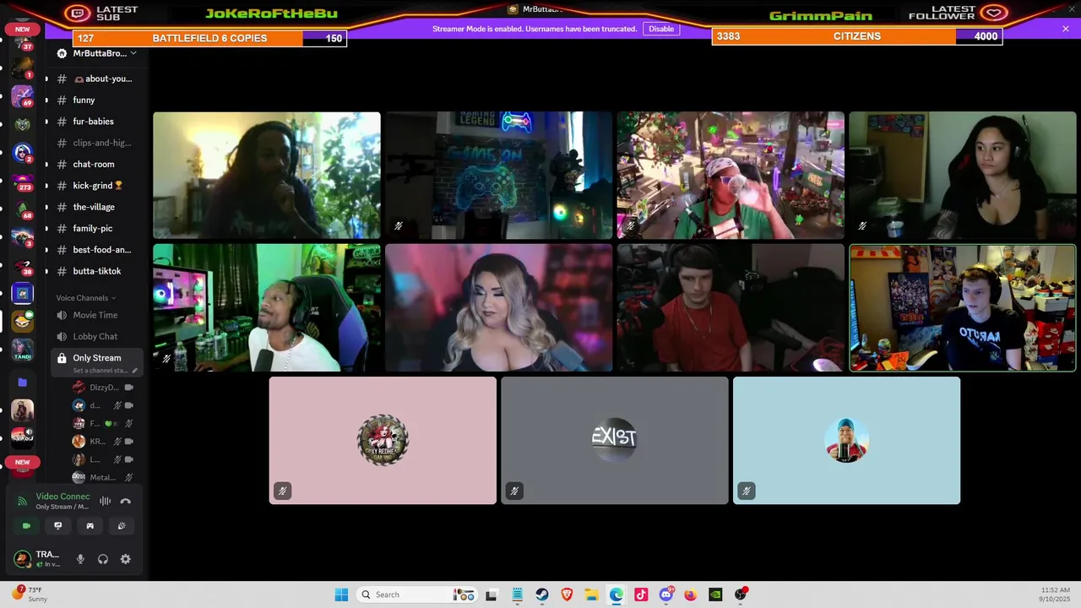
Task: Open the best-food channel
Action: coord(96,250)
